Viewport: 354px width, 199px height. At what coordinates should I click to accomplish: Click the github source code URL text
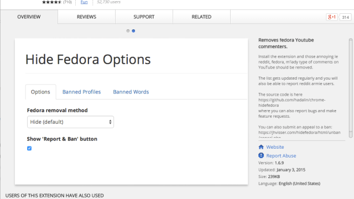click(x=292, y=102)
